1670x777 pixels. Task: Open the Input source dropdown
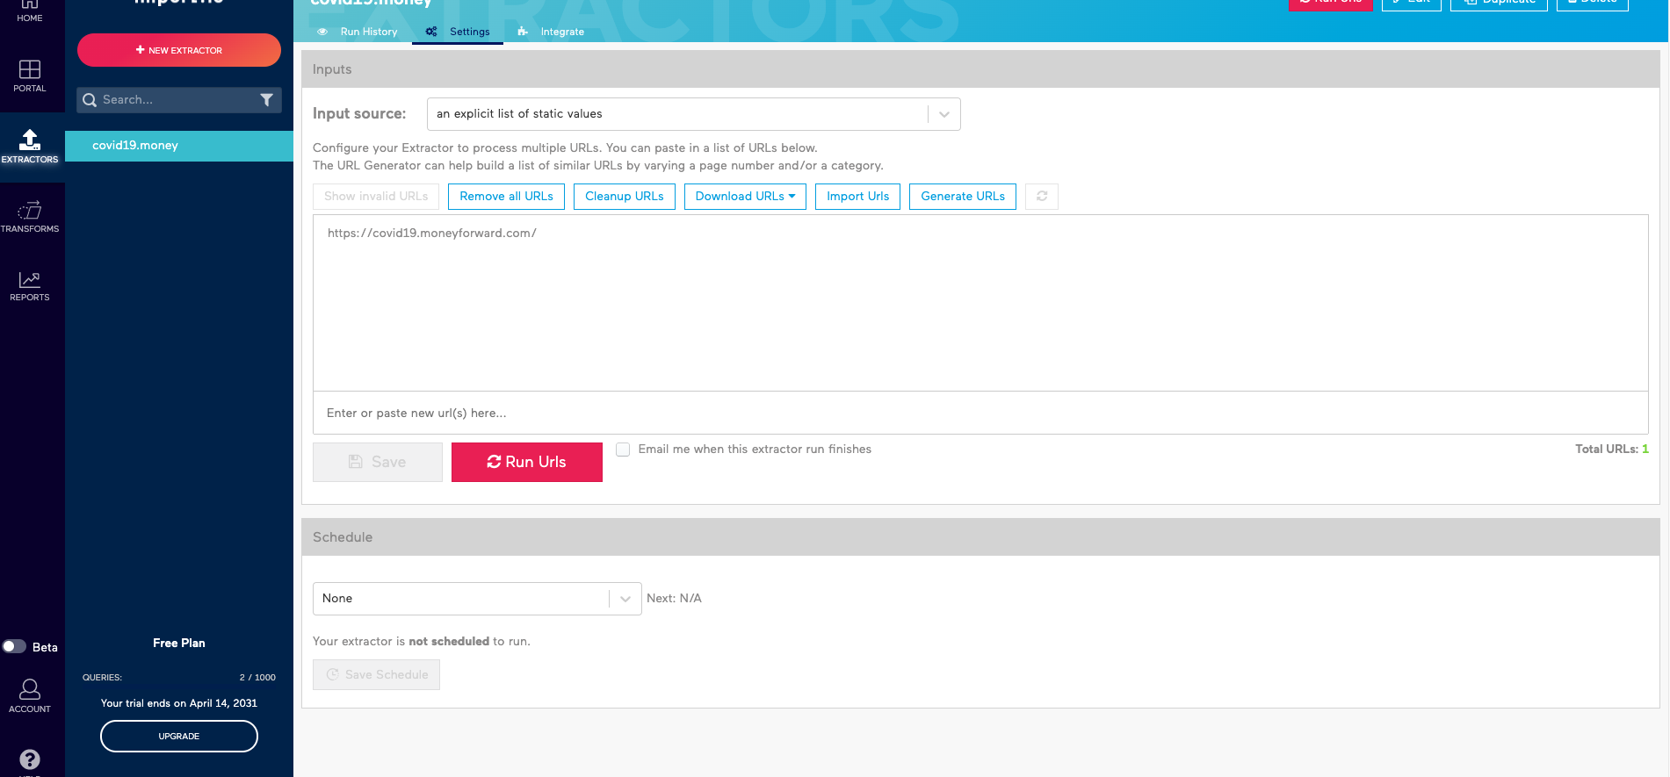694,114
